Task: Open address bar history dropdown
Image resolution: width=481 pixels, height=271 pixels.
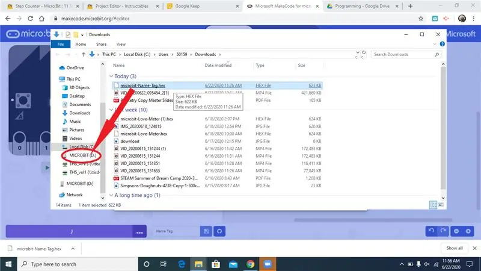Action: click(x=357, y=52)
